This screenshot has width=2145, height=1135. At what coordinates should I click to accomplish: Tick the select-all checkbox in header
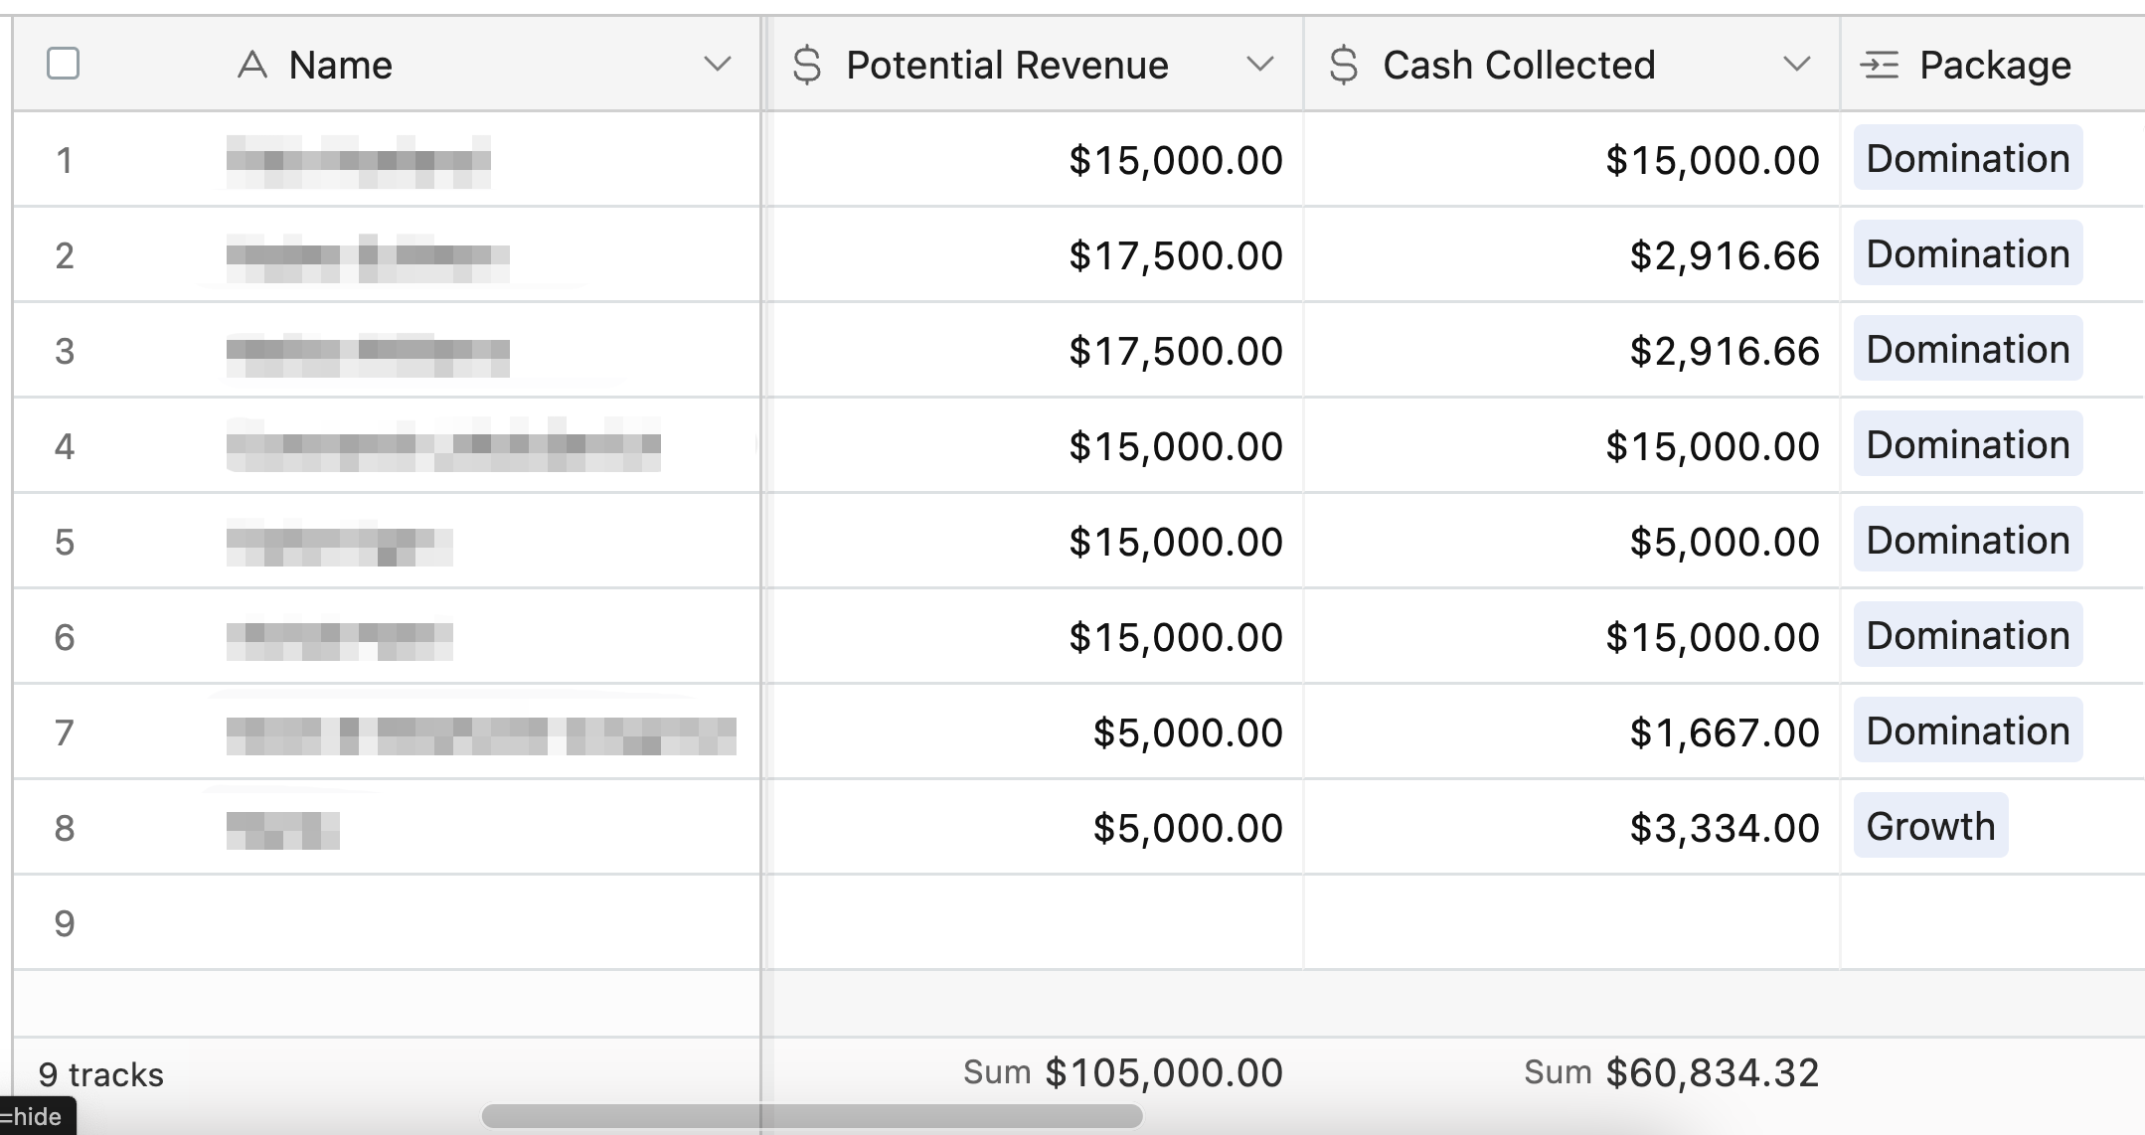pyautogui.click(x=63, y=64)
